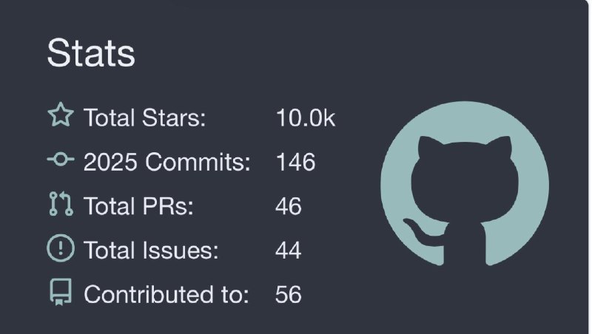The image size is (592, 334).
Task: Click the 10.0k stars value
Action: 305,117
